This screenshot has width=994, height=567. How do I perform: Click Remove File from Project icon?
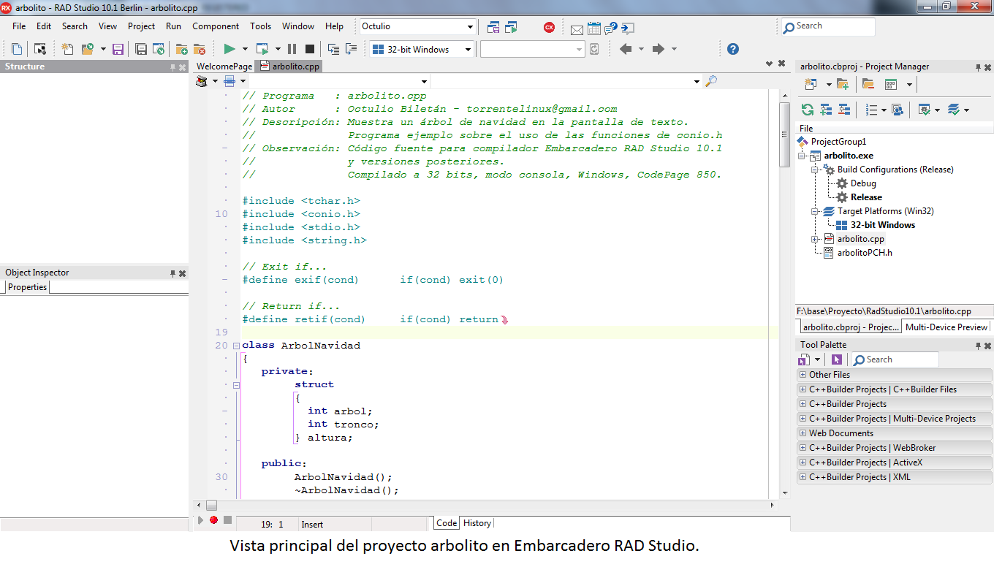coord(199,49)
